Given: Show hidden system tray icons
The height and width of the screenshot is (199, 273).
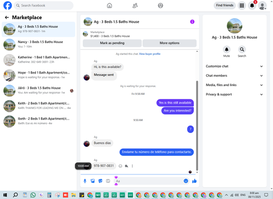Looking at the screenshot, I should click(226, 195).
